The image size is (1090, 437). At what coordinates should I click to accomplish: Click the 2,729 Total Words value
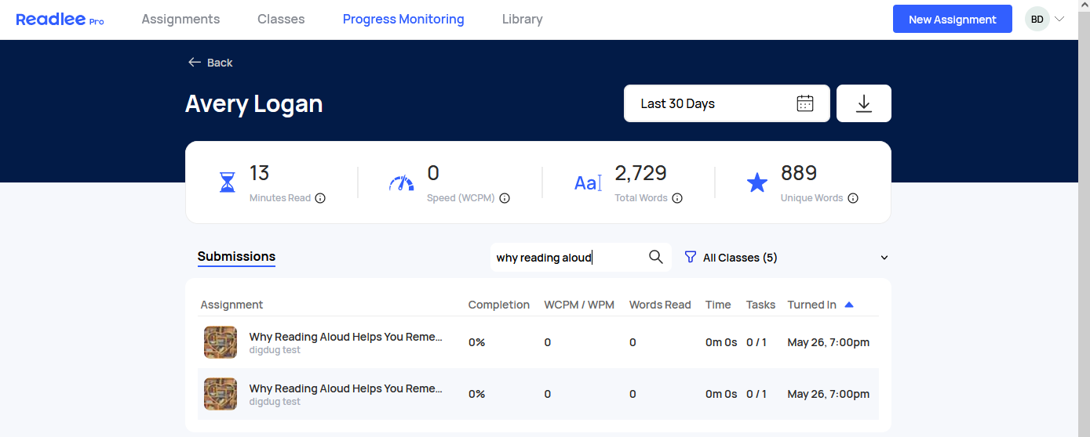tap(640, 173)
